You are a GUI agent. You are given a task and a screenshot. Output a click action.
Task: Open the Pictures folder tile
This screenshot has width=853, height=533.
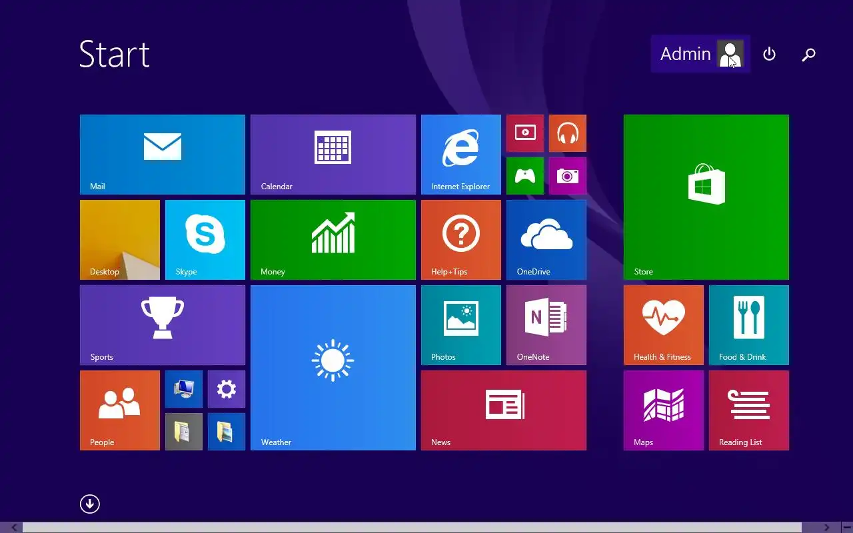[227, 432]
